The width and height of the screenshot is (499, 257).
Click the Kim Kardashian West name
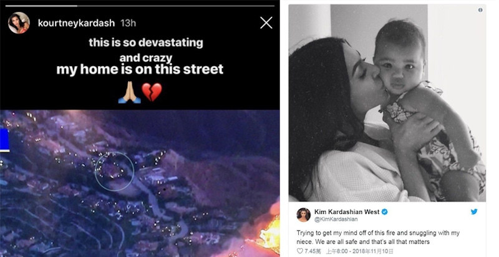point(347,212)
